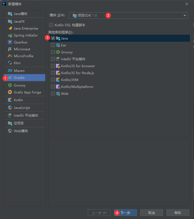
Task: Enable Kotlin/JS for Node.js checkbox
Action: pyautogui.click(x=53, y=73)
